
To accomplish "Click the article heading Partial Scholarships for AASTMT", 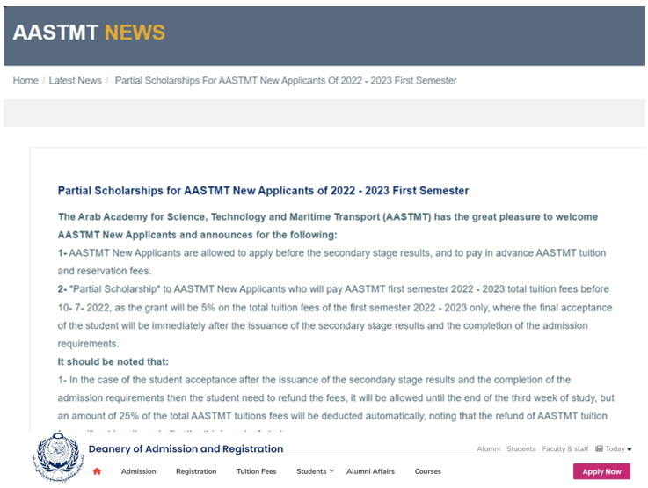I will pyautogui.click(x=263, y=191).
